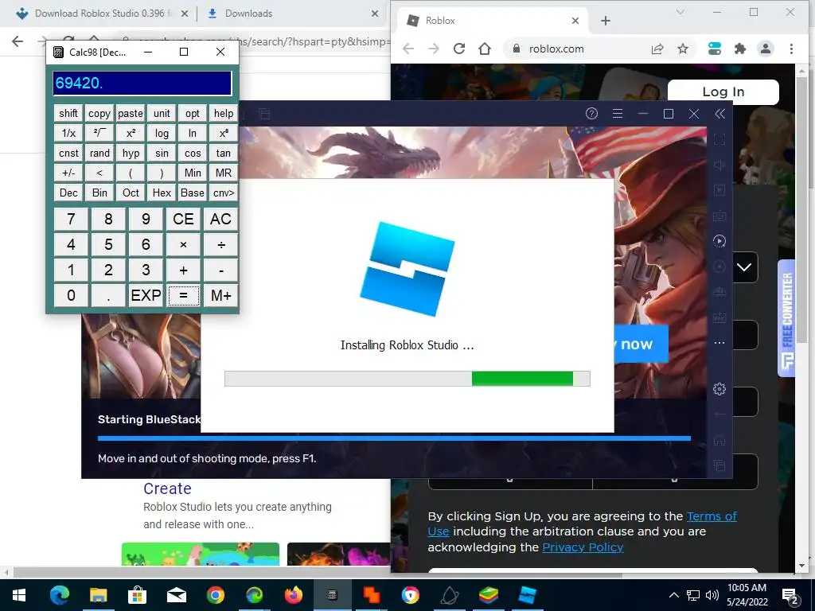815x611 pixels.
Task: Open a new tab in Roblox Chrome window
Action: click(606, 21)
